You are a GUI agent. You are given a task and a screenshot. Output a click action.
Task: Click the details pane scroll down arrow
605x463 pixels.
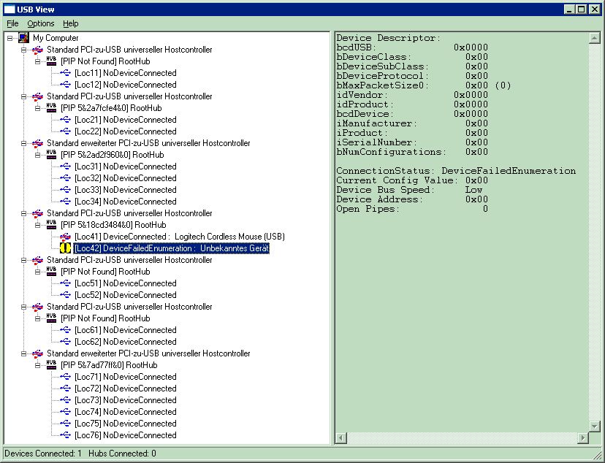coord(594,426)
